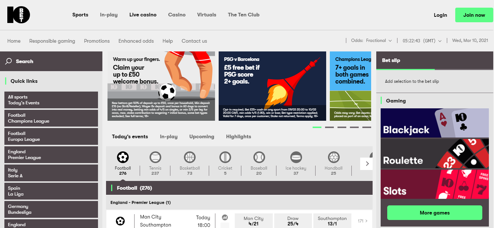Open the In-play top navigation tab
This screenshot has height=228, width=494.
coord(109,15)
